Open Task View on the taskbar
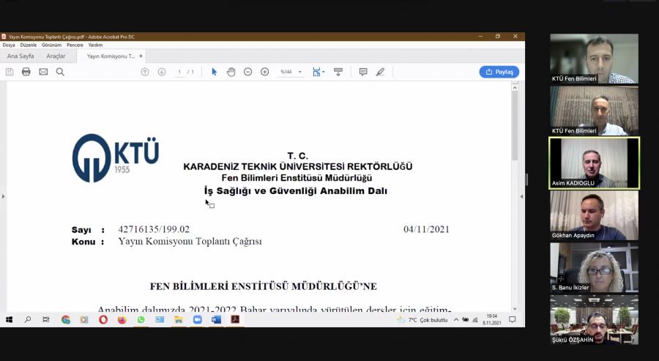Viewport: 659px width, 361px height. click(46, 320)
